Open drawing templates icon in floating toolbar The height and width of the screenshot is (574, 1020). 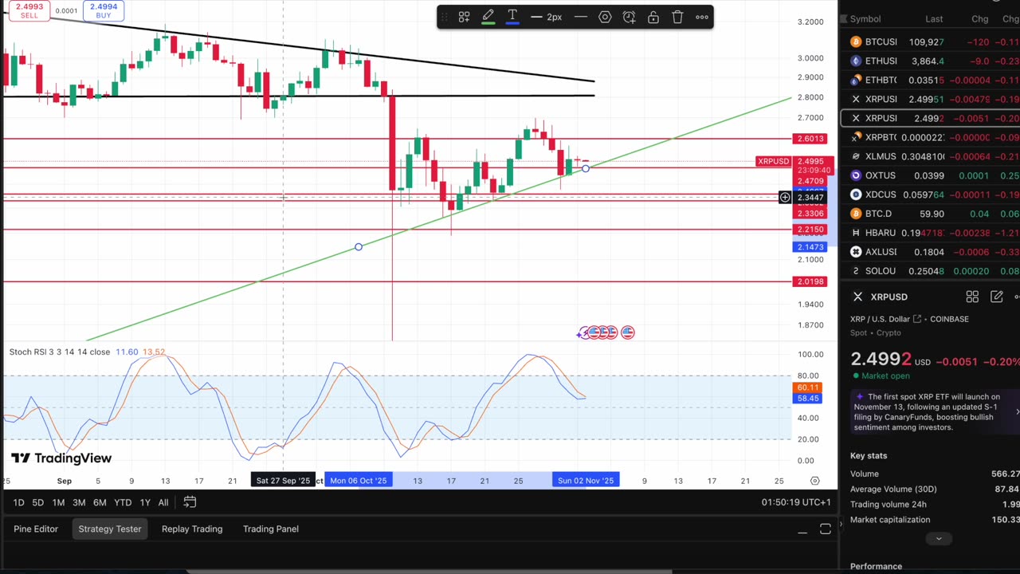coord(464,17)
